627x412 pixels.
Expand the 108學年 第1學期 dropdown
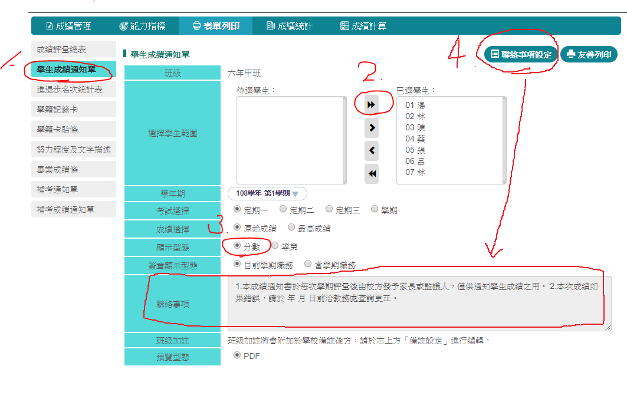(x=267, y=193)
